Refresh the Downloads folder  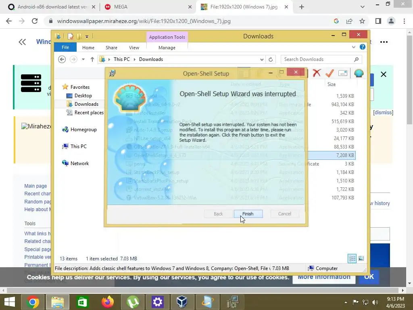271,60
